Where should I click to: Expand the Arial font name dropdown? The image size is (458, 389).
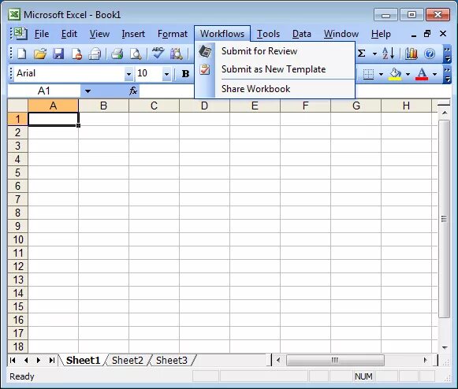128,74
